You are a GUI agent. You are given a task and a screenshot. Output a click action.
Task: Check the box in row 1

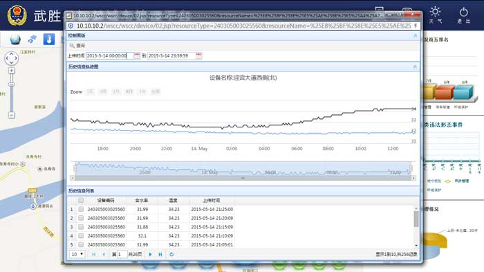[81, 209]
